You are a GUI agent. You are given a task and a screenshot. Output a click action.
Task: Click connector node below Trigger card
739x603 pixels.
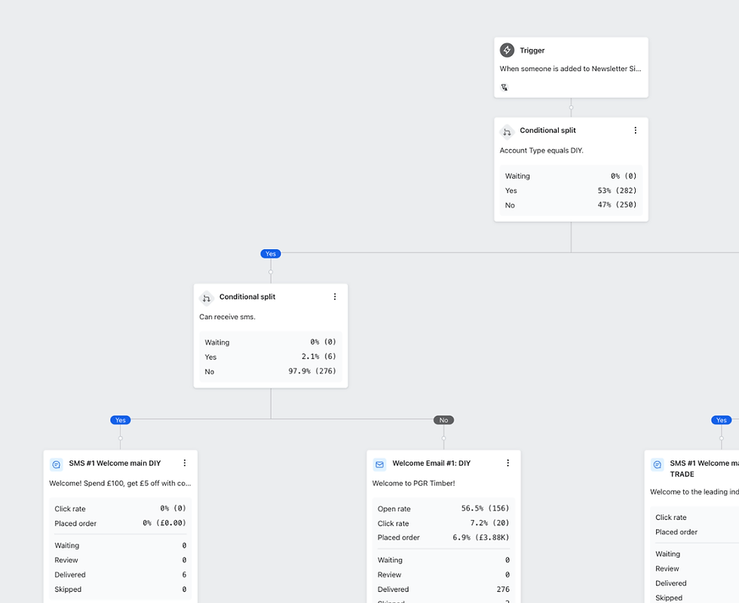pos(572,108)
